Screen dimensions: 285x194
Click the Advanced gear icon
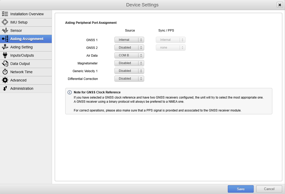5,80
